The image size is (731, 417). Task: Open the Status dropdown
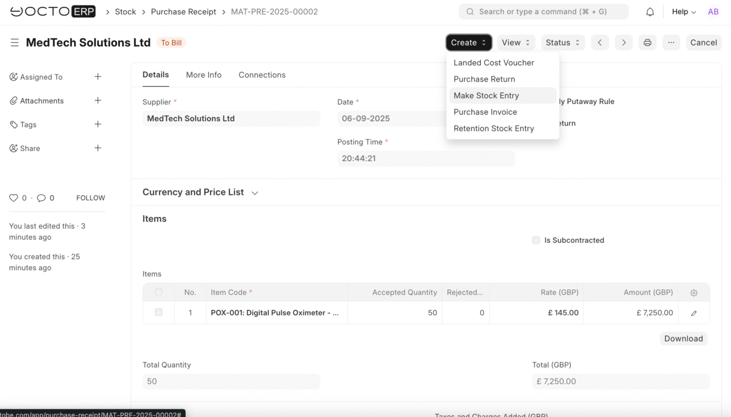point(563,43)
